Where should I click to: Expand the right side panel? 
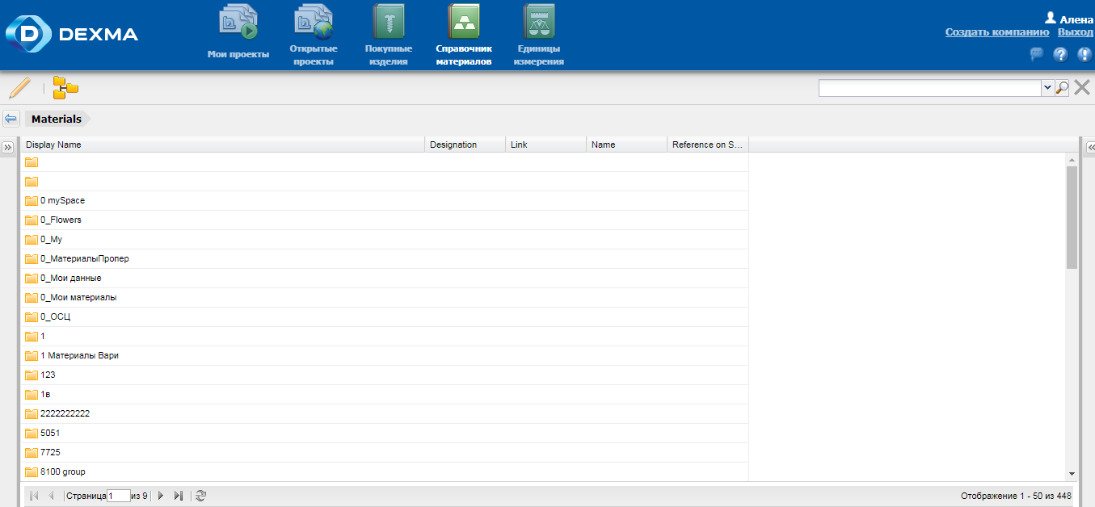click(1090, 148)
